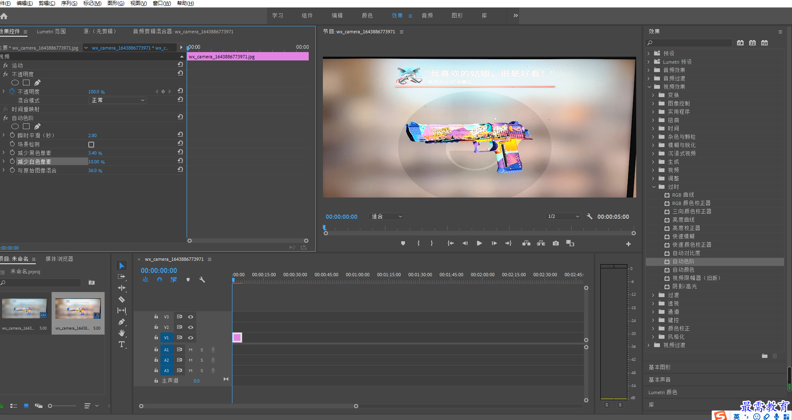Toggle Linked Selection in timeline

click(x=174, y=280)
